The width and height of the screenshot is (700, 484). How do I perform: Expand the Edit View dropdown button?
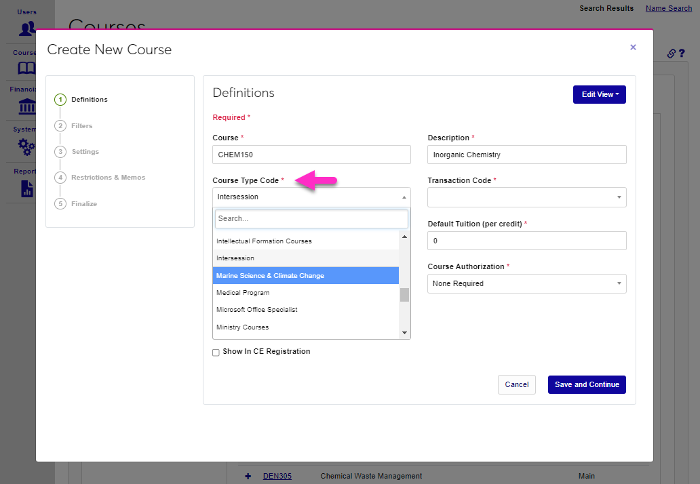pos(599,94)
